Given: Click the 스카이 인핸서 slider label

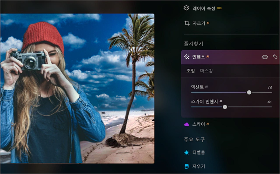Looking at the screenshot, I should pyautogui.click(x=204, y=102).
